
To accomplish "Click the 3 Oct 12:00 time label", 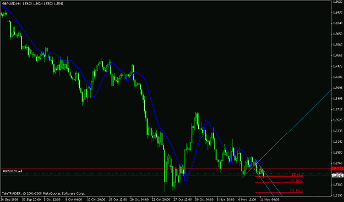I will coord(52,200).
